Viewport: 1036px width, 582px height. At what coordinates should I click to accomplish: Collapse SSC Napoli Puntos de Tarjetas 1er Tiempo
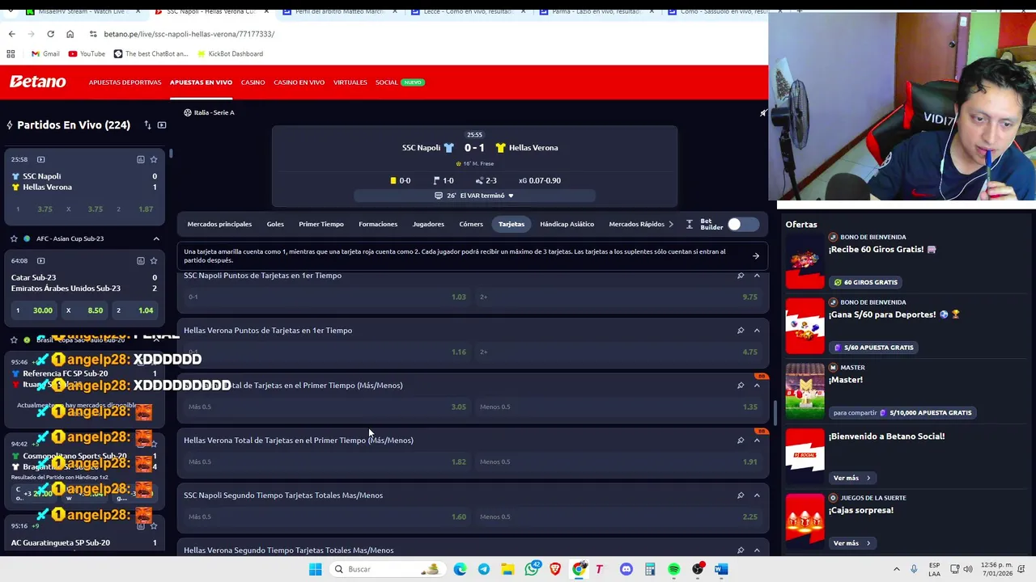(x=757, y=276)
